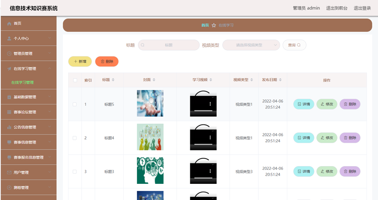378x200 pixels.
Task: Click 修改 for row 标题3
Action: click(326, 172)
